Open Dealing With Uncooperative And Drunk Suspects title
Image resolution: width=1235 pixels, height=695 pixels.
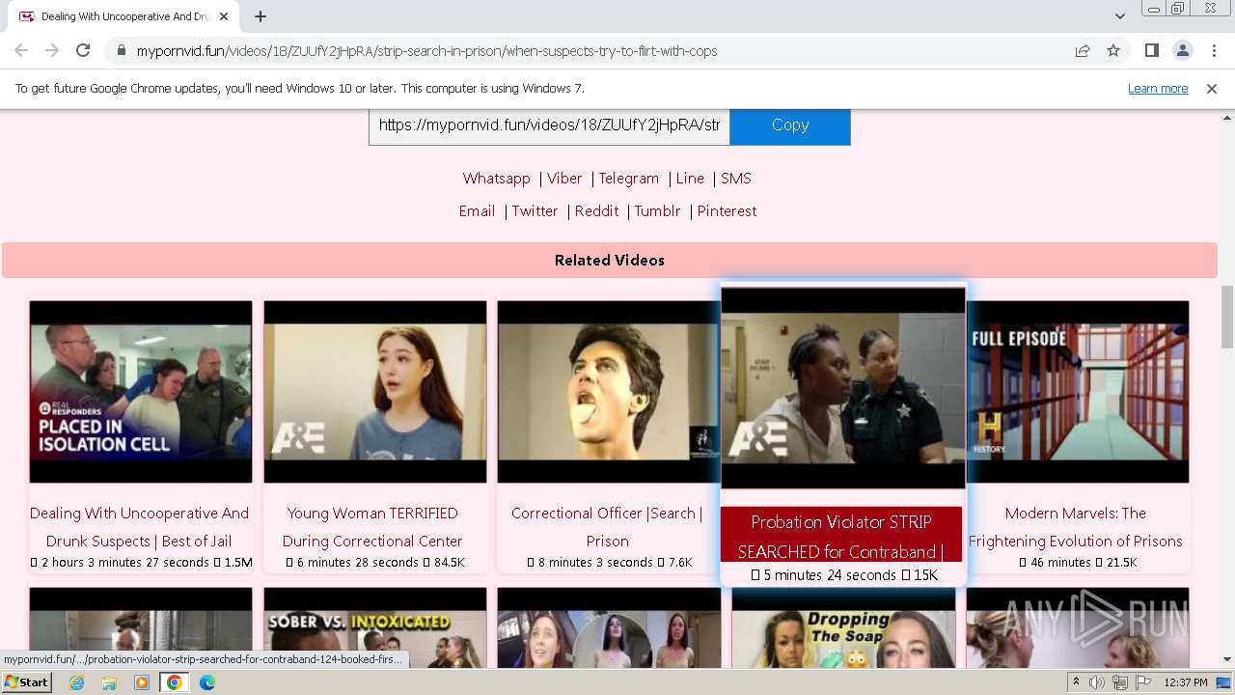(x=139, y=527)
